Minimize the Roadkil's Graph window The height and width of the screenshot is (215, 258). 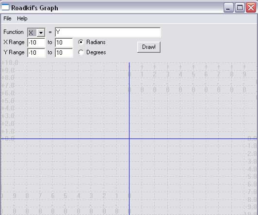point(228,8)
